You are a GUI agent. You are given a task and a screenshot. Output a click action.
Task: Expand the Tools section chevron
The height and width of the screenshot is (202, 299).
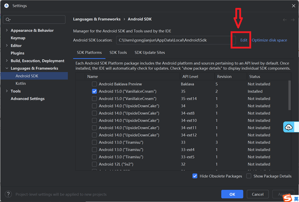(7, 91)
